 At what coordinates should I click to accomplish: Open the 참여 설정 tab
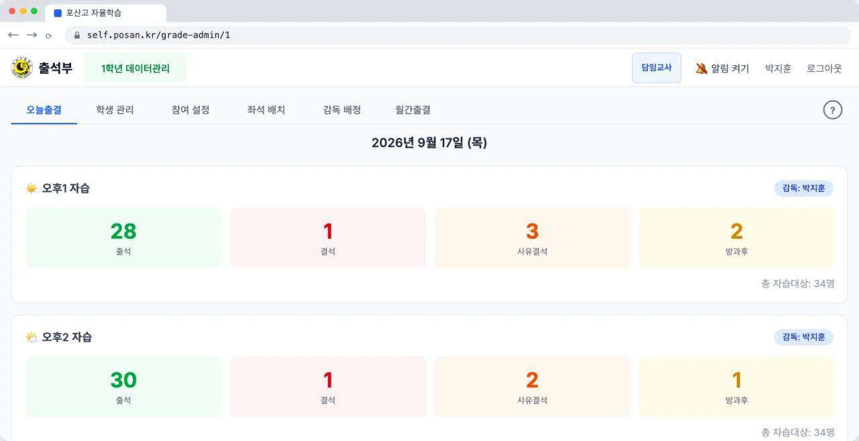[191, 110]
